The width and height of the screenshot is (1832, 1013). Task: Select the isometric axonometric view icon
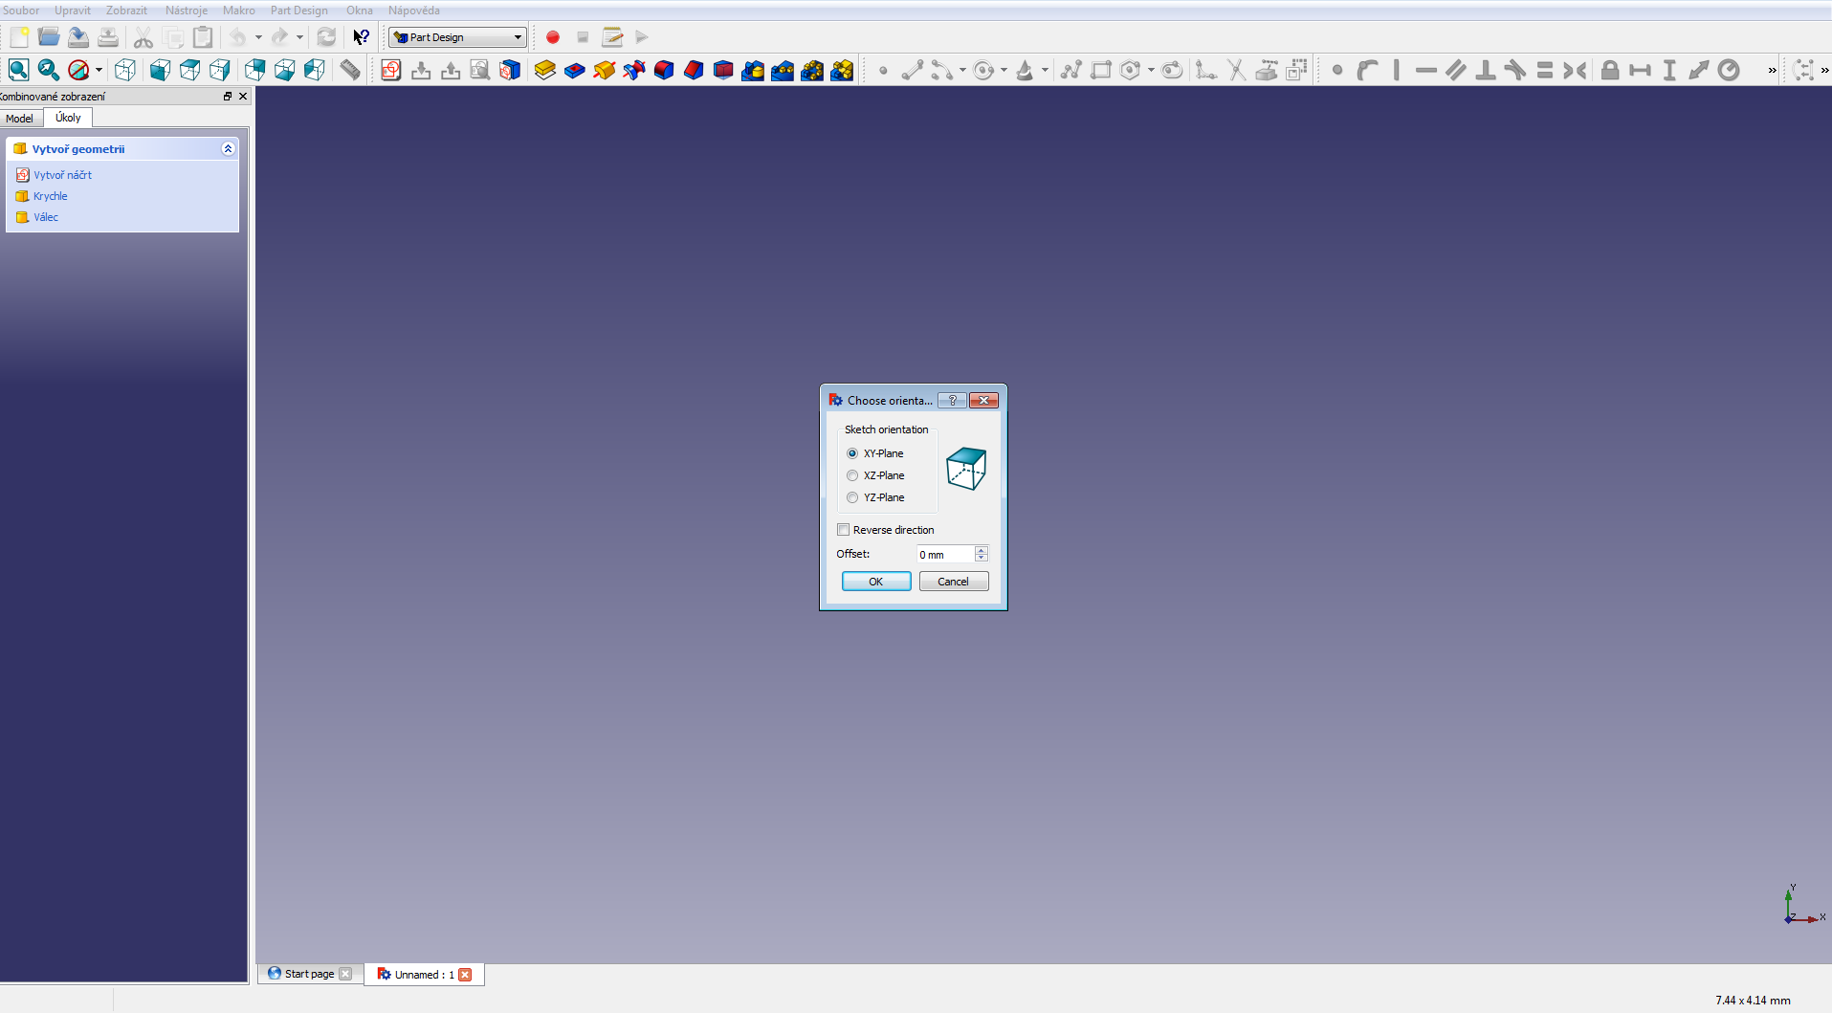[124, 70]
